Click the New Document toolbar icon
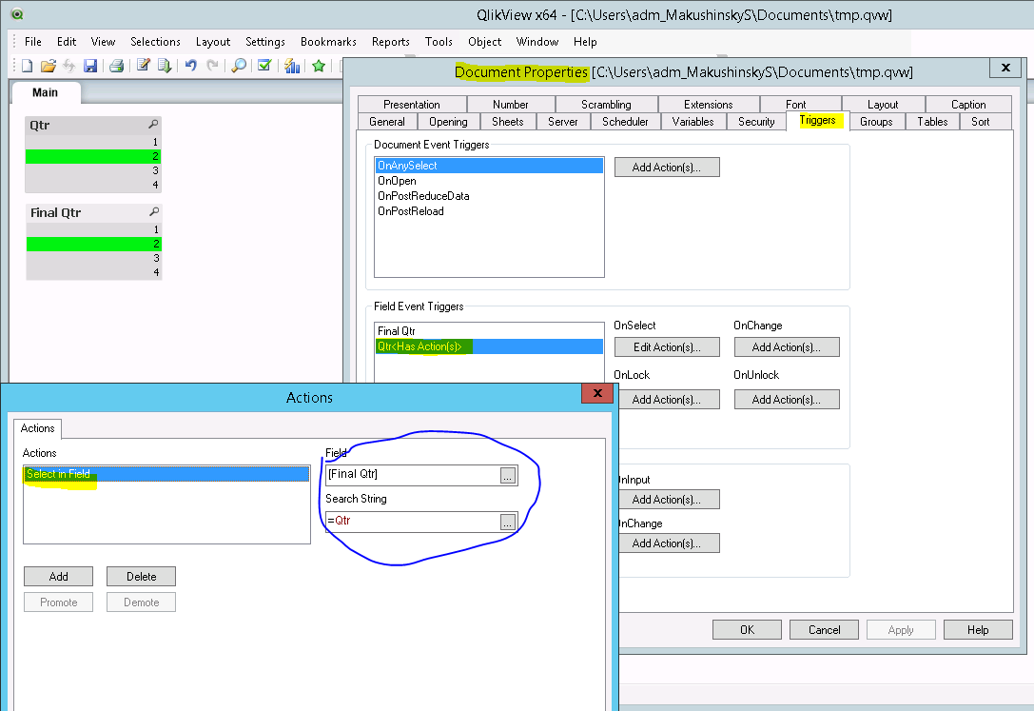The width and height of the screenshot is (1034, 711). pyautogui.click(x=27, y=66)
